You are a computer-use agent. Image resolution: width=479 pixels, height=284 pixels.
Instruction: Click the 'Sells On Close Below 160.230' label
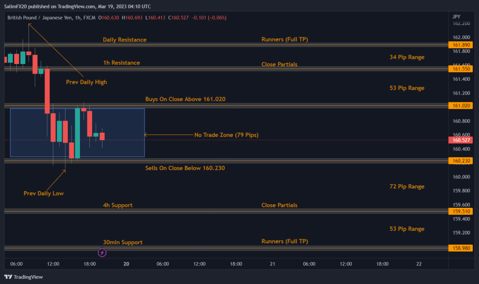click(x=185, y=168)
